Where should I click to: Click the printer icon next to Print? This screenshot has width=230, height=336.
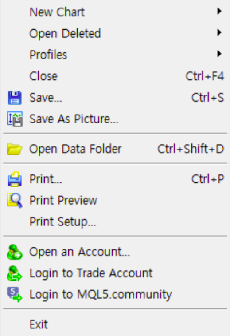click(x=15, y=179)
